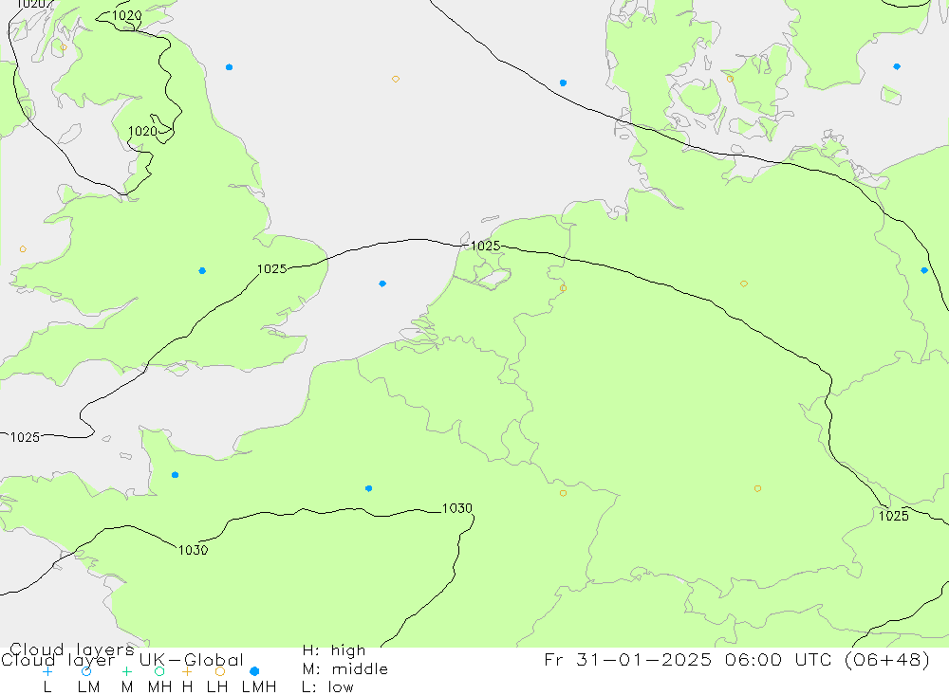Click the orange open-circle LH legend symbol
The image size is (949, 695).
220,671
